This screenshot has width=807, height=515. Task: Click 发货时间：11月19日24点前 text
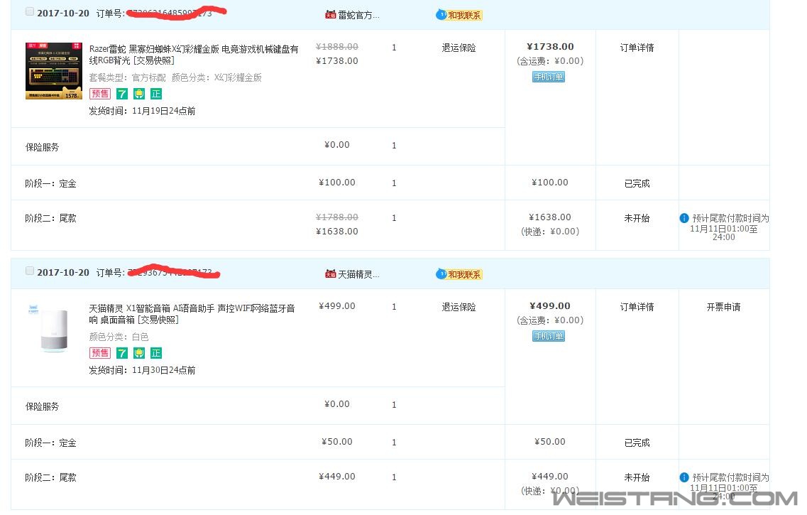142,111
